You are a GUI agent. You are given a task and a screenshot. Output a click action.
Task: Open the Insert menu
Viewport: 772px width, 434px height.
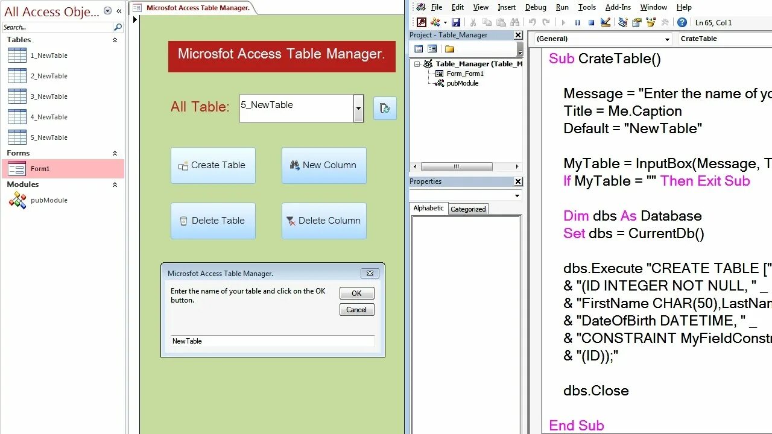point(507,7)
